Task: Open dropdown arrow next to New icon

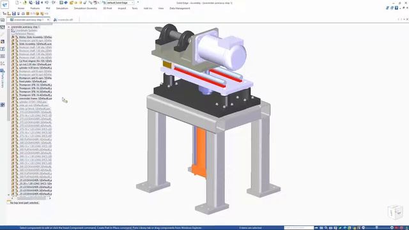Action: pyautogui.click(x=20, y=3)
